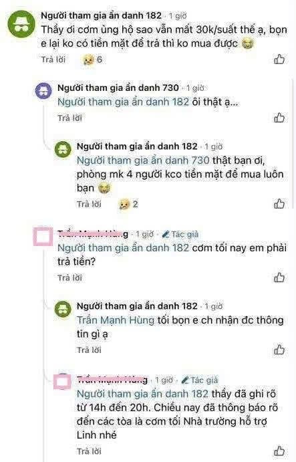
Task: Like author's comment about 14h đến 20h
Action: click(x=279, y=451)
